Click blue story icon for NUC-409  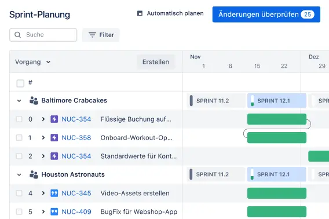pyautogui.click(x=54, y=211)
